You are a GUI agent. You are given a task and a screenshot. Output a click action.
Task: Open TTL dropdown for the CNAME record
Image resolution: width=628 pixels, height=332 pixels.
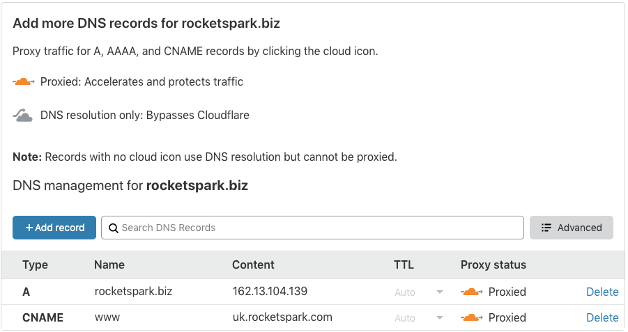[419, 318]
